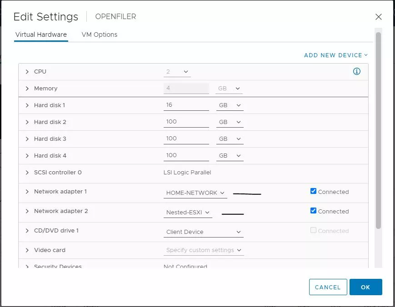Click the Edit Settings title

click(46, 17)
